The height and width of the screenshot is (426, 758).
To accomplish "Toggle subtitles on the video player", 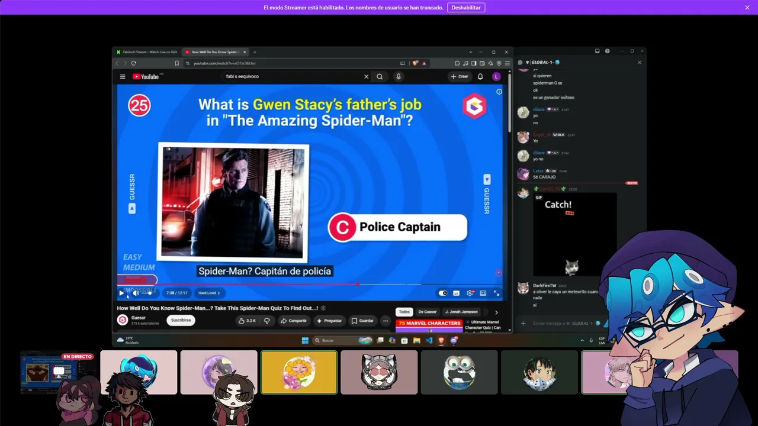I will pos(456,293).
